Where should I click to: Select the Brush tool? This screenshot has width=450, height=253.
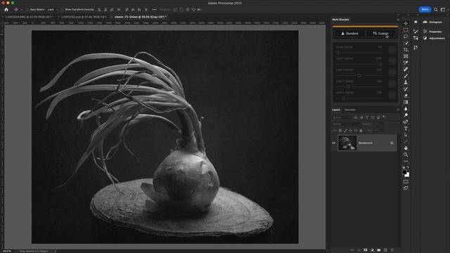click(406, 76)
